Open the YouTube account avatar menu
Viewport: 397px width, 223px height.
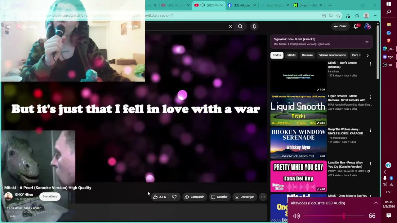(368, 26)
